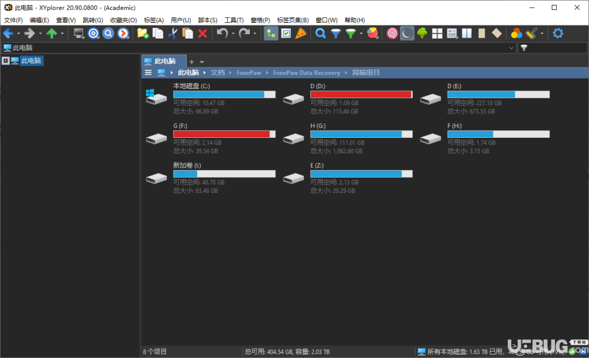Toggle the checkbox selection mode icon
Image resolution: width=589 pixels, height=358 pixels.
286,33
